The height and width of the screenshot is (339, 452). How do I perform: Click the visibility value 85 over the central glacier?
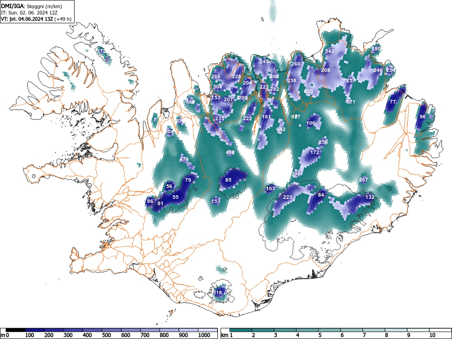[228, 180]
